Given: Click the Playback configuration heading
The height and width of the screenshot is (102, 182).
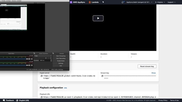Looking at the screenshot, I should click(x=51, y=88).
